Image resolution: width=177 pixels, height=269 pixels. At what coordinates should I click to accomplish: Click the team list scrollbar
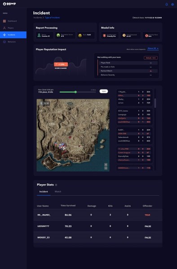coord(155,103)
